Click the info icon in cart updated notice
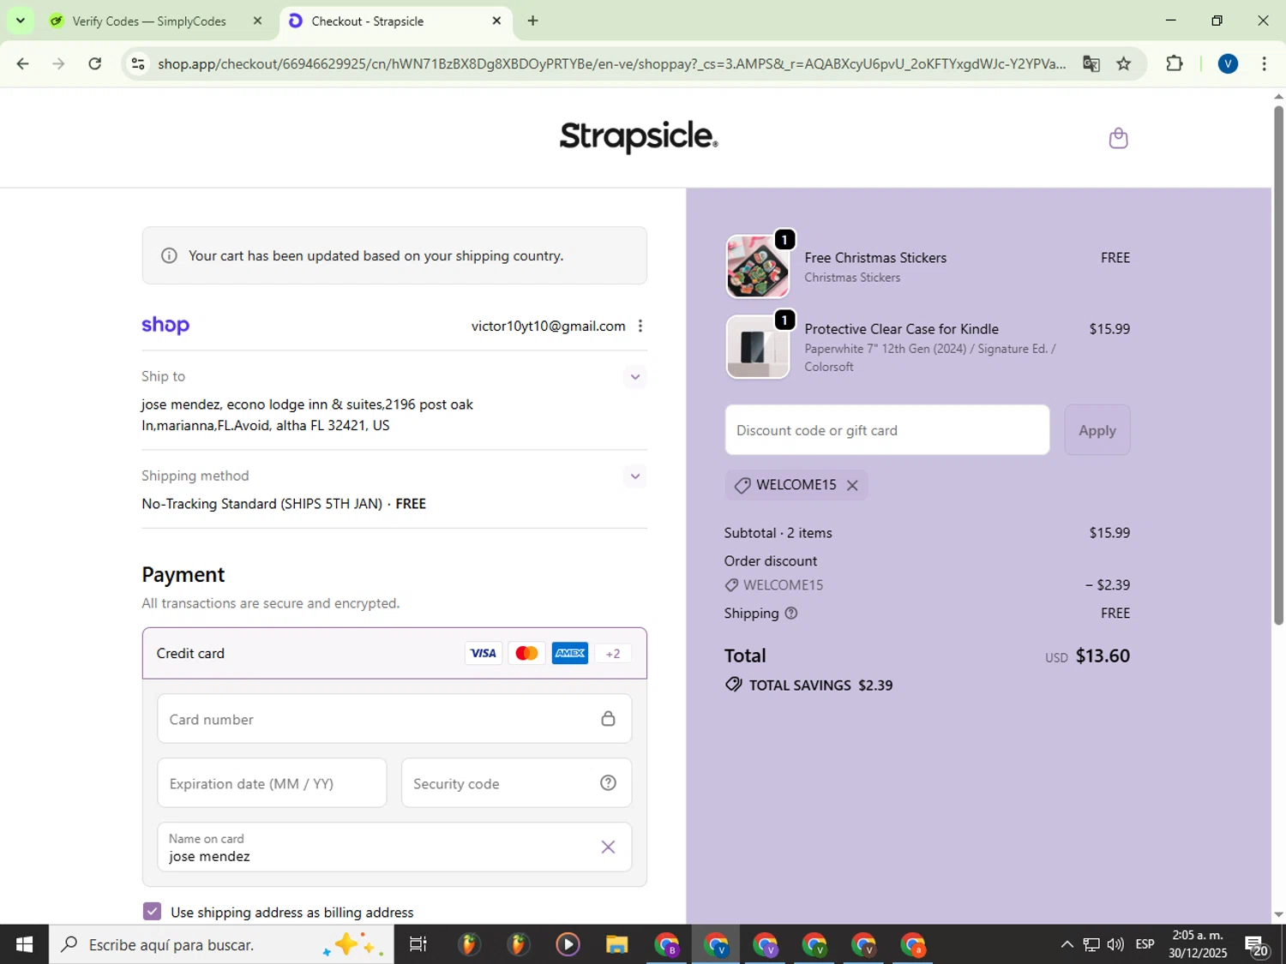The width and height of the screenshot is (1286, 964). [x=169, y=255]
